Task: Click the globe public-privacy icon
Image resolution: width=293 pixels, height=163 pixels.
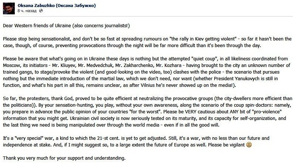Action: point(41,11)
